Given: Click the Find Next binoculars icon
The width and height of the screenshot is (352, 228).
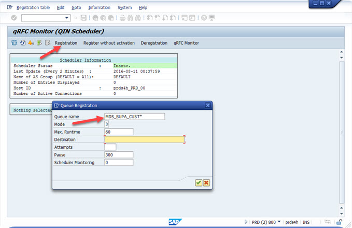Looking at the screenshot, I should click(138, 18).
